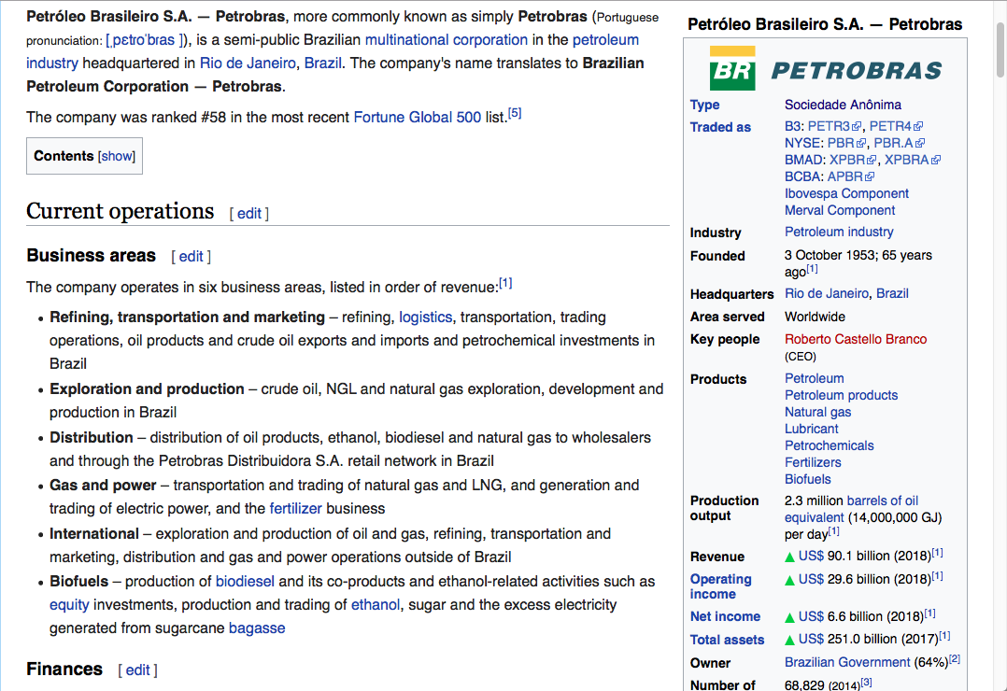Viewport: 1007px width, 691px height.
Task: Open the XPBRA ticker link
Action: [x=906, y=160]
